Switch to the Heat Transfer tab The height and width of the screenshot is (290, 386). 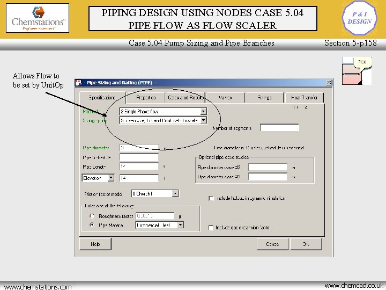(x=304, y=98)
